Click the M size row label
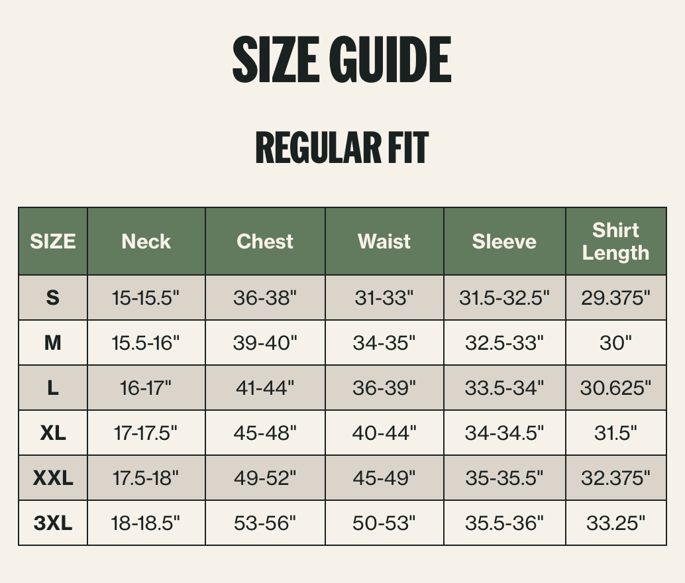 (53, 343)
